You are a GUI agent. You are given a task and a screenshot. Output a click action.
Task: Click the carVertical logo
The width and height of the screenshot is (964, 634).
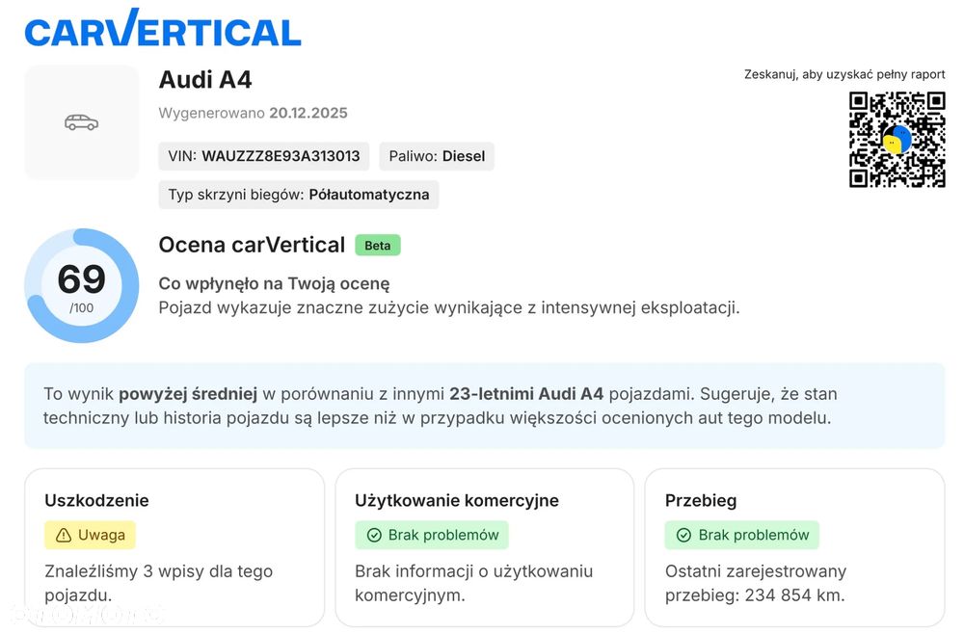tap(163, 29)
